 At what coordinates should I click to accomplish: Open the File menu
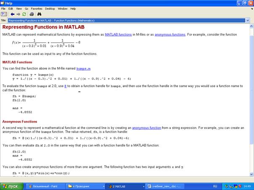(x=3, y=9)
